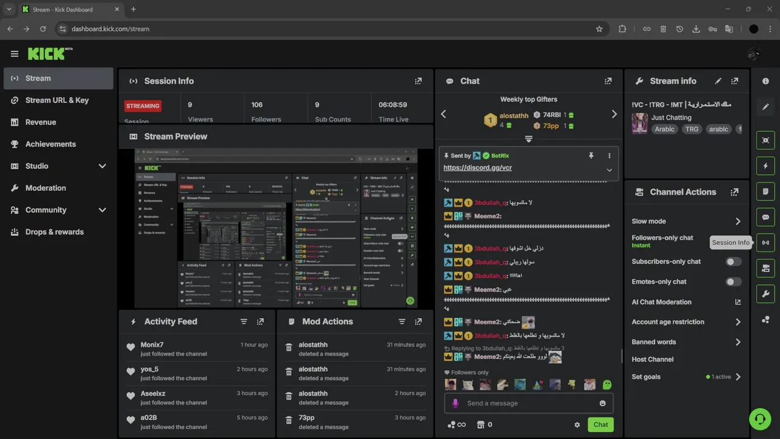Click Host Channel action

pos(653,359)
